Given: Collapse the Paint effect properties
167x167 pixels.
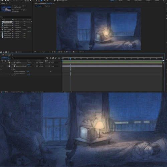Looking at the screenshot, I should click(x=11, y=69).
